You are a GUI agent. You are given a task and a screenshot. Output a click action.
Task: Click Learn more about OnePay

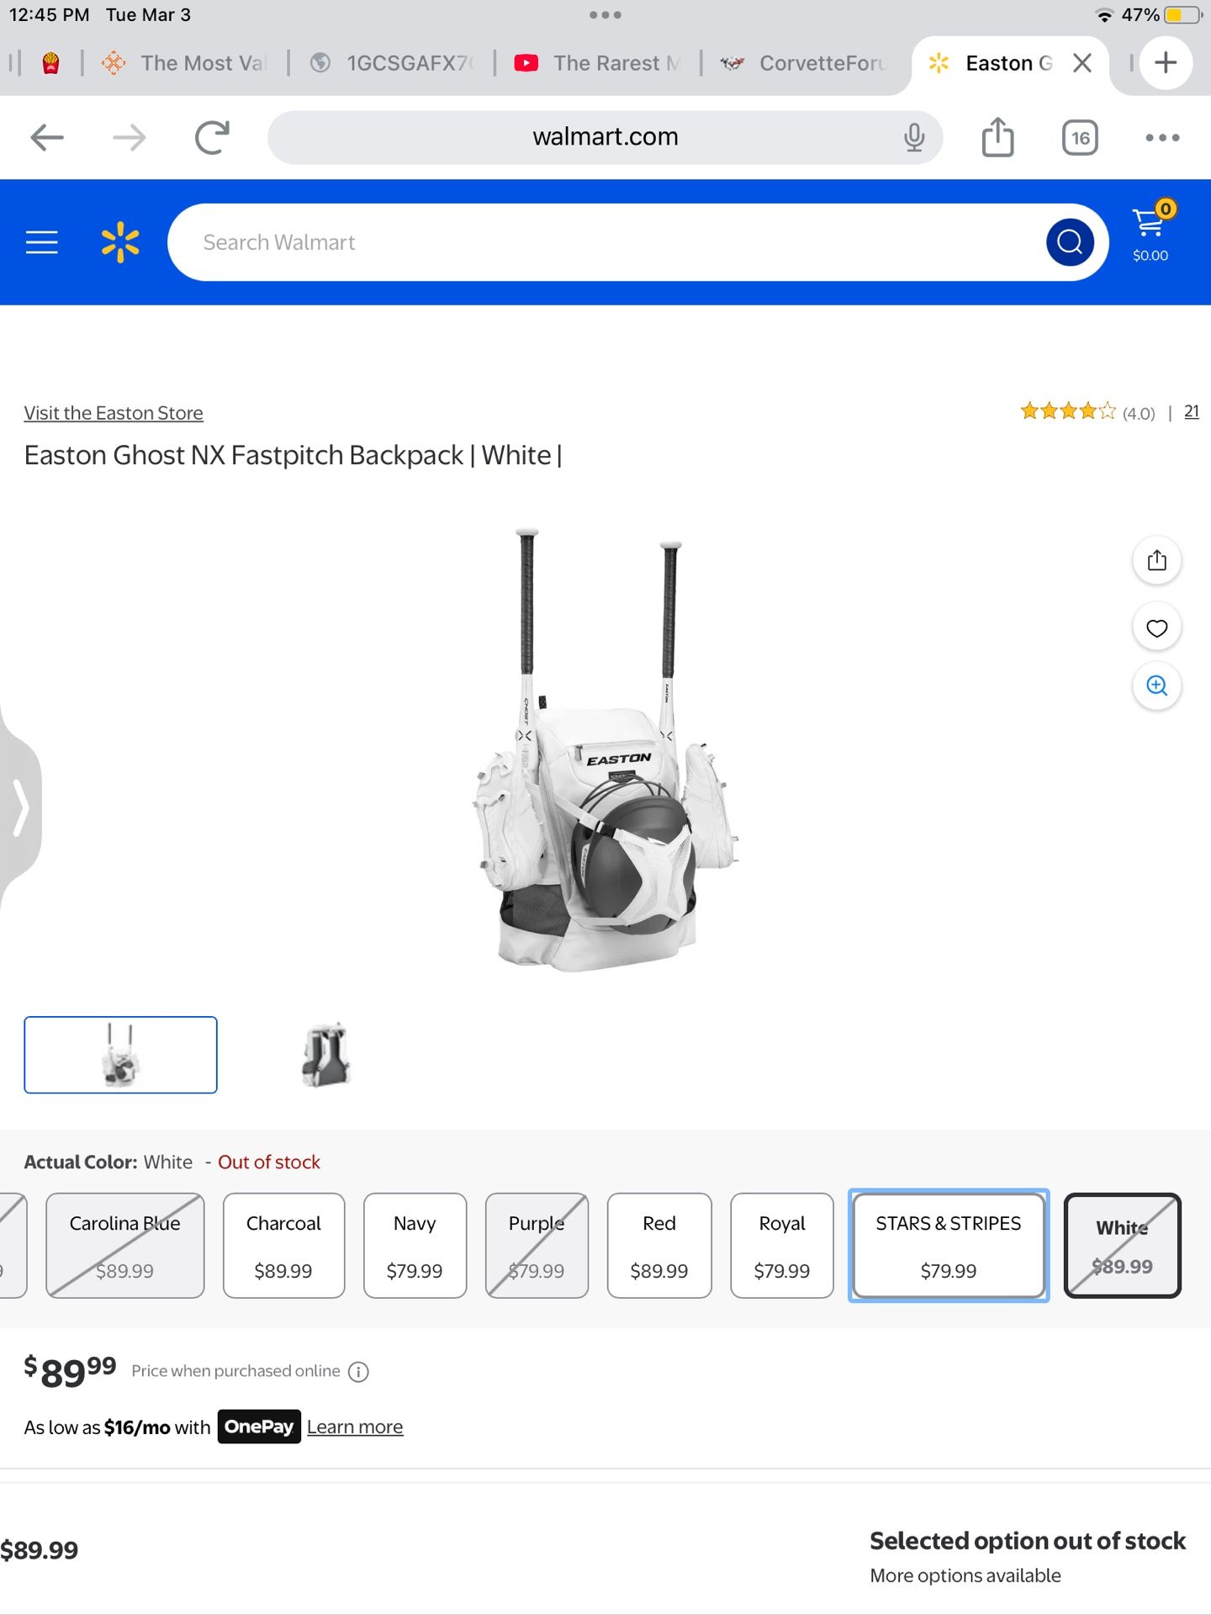354,1427
